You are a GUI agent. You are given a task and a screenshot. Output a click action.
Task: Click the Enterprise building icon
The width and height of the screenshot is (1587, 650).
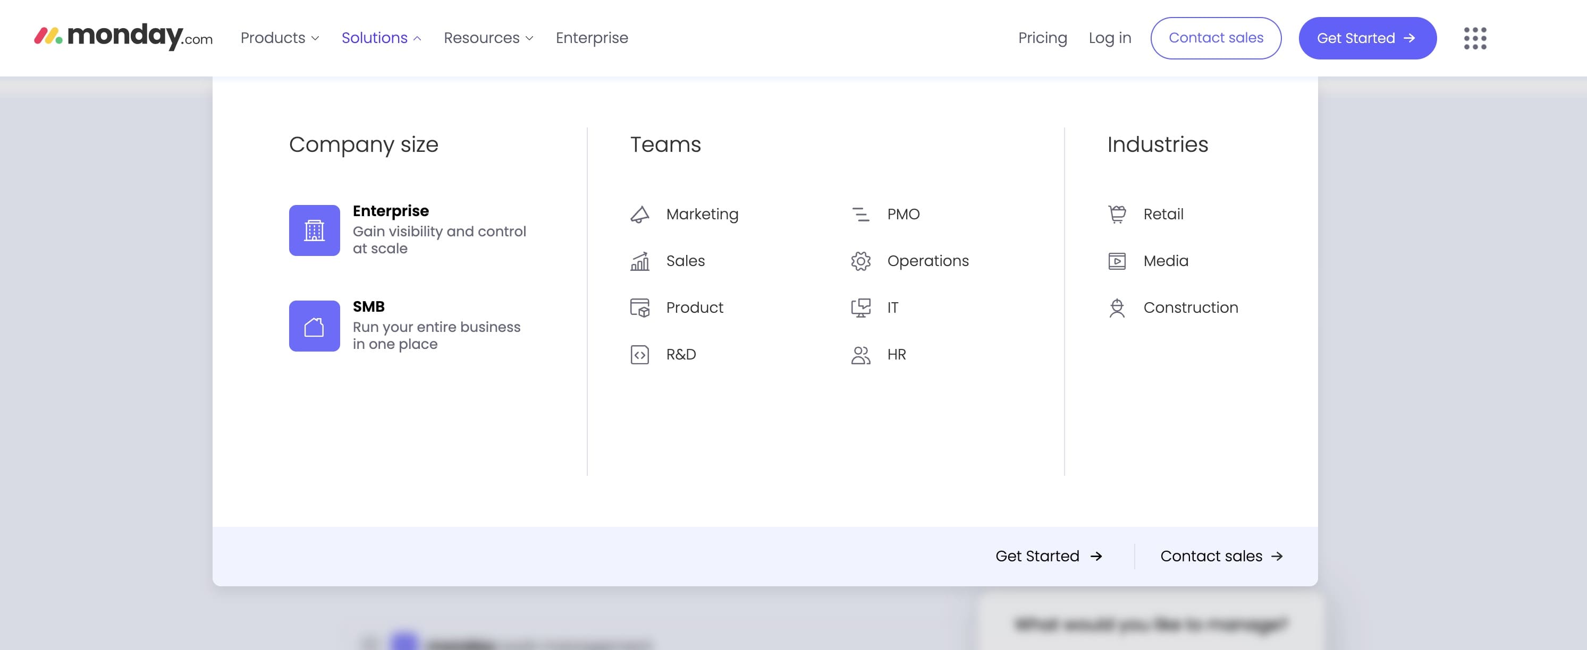point(314,230)
